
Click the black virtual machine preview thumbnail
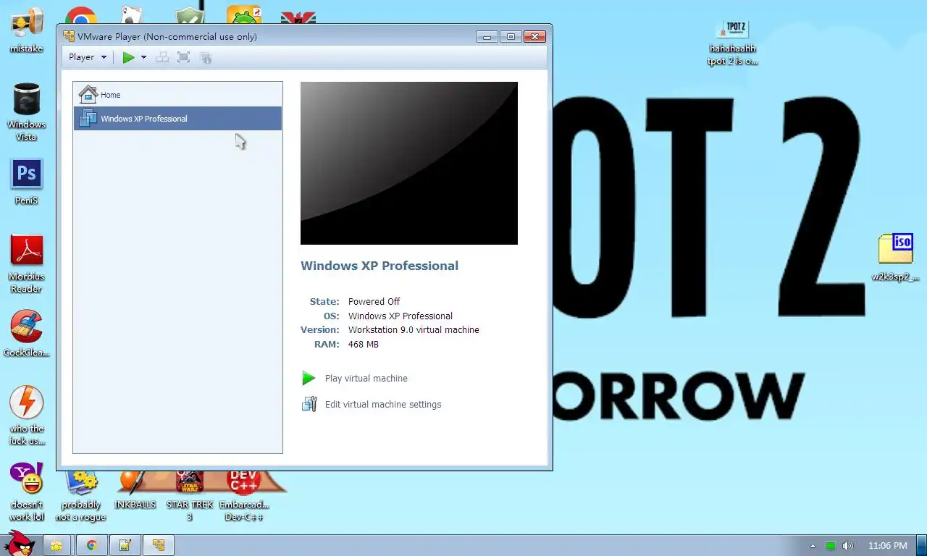pyautogui.click(x=409, y=163)
